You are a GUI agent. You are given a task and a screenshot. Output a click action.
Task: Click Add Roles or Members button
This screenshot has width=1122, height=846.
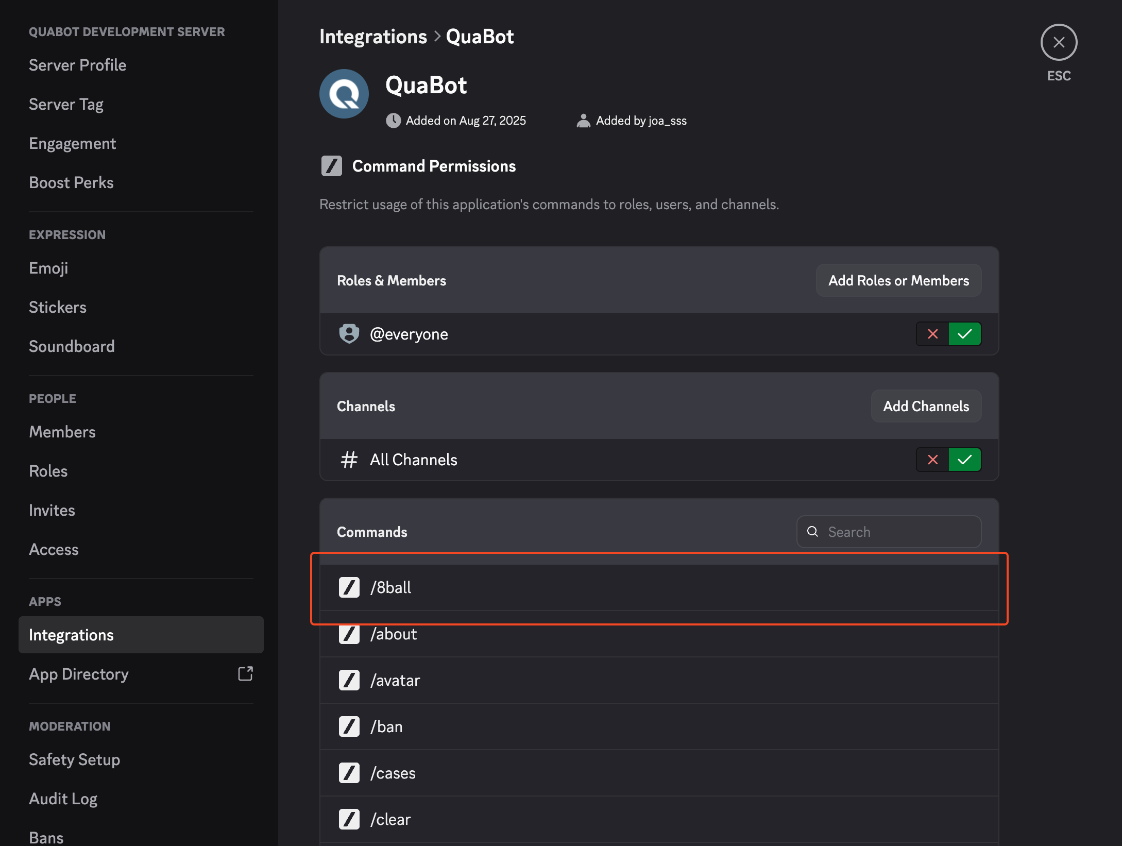pos(898,280)
